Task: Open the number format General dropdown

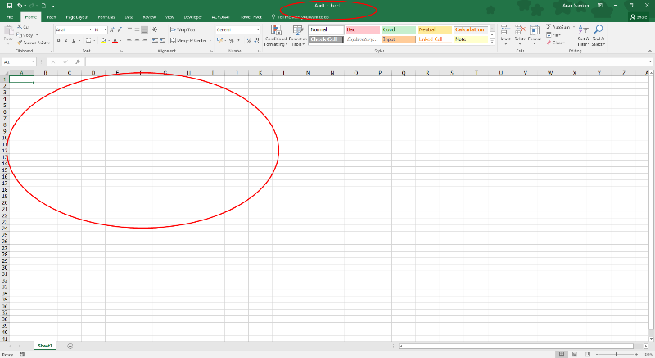Action: [257, 29]
